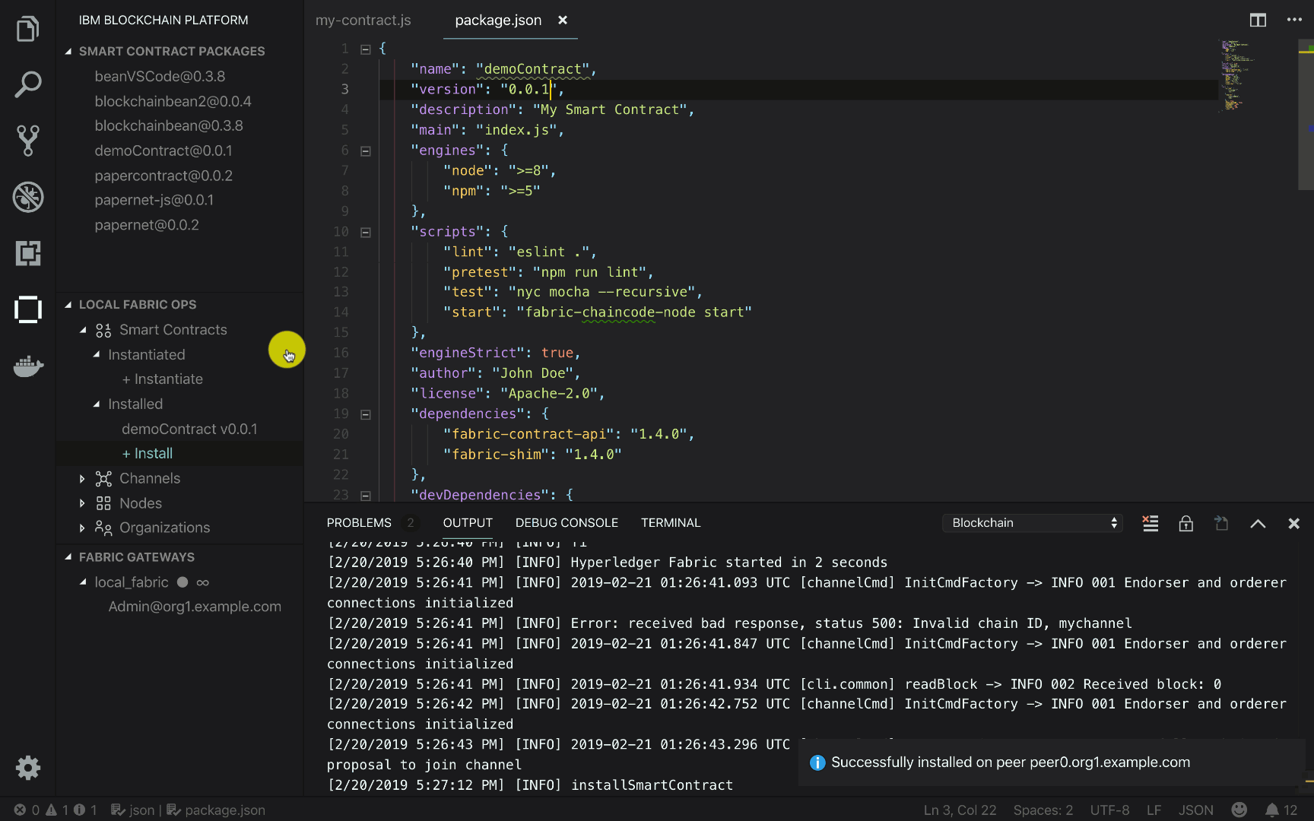Select papercontract@0.0.2 package
The image size is (1314, 821).
(163, 176)
